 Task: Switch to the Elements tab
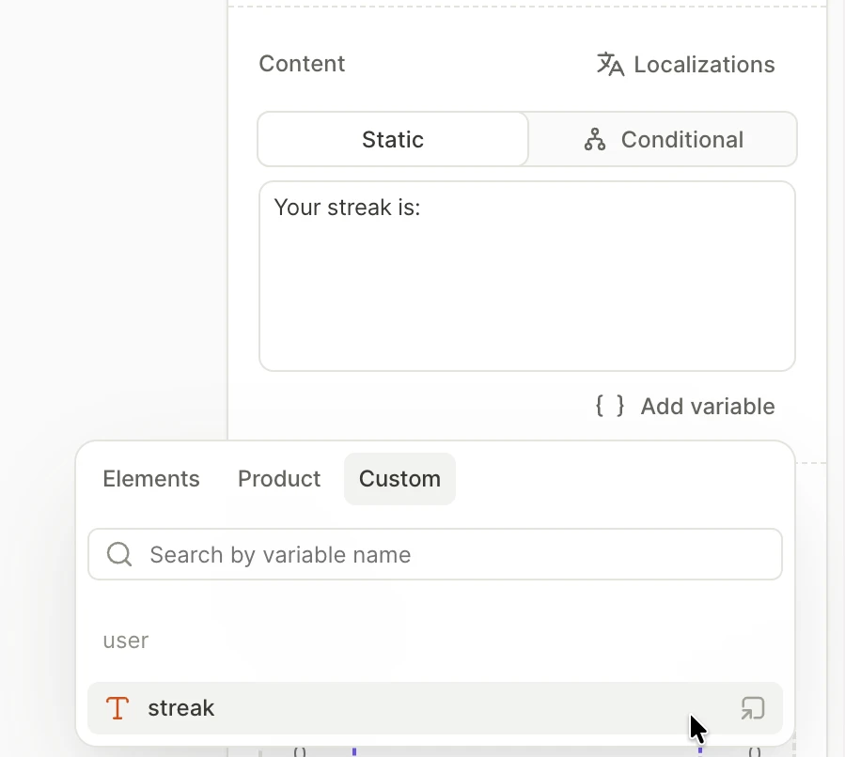[x=151, y=479]
